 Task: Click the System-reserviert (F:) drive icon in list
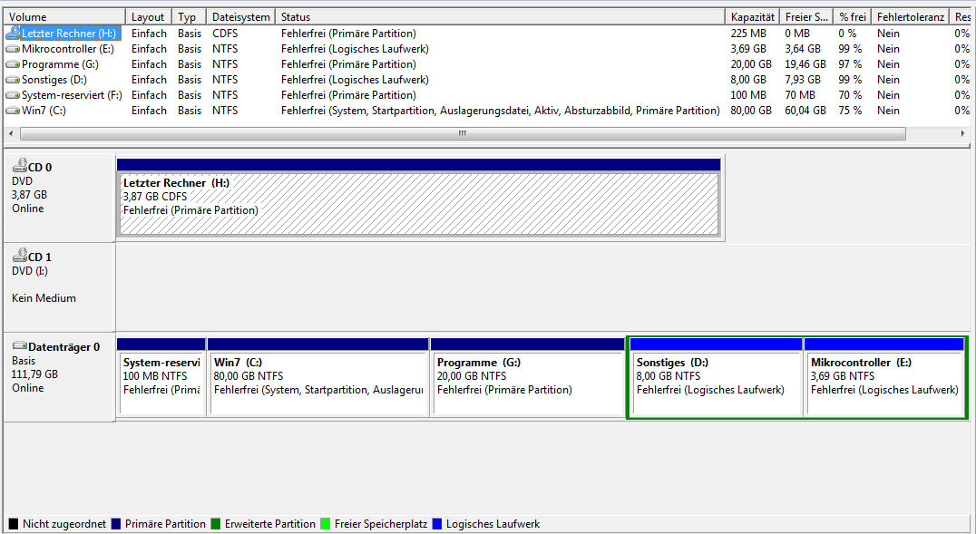[13, 95]
